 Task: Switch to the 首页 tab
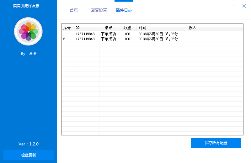74,10
